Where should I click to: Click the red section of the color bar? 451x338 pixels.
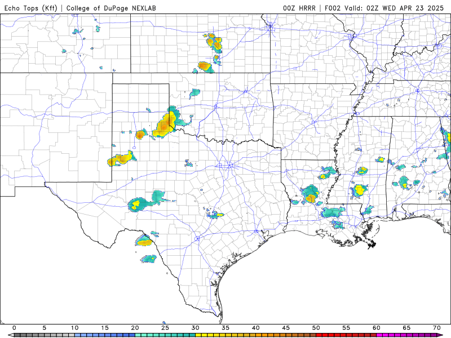pos(346,335)
